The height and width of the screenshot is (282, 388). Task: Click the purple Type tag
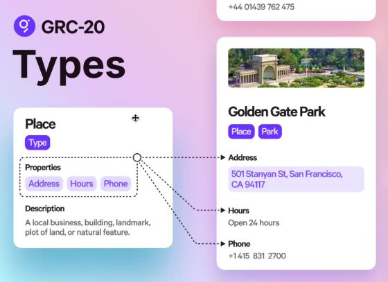point(37,143)
